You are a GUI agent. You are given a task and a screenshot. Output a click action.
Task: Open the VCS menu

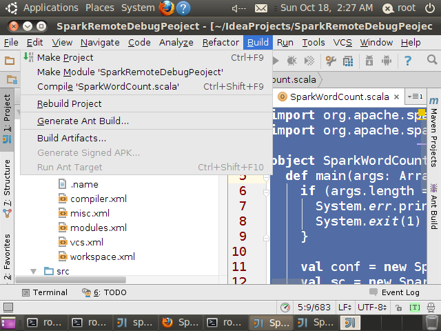pos(342,43)
